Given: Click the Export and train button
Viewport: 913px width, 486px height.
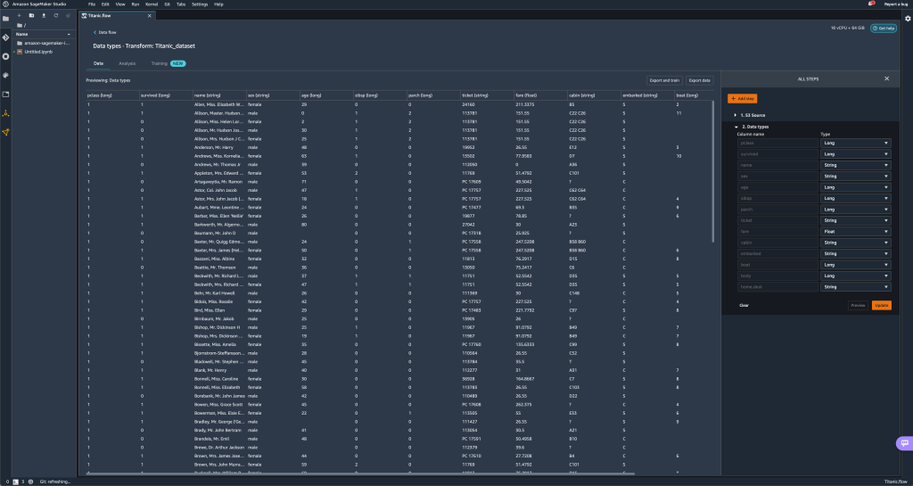Looking at the screenshot, I should tap(664, 80).
